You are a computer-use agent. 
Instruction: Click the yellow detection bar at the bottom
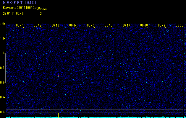(x=58, y=115)
